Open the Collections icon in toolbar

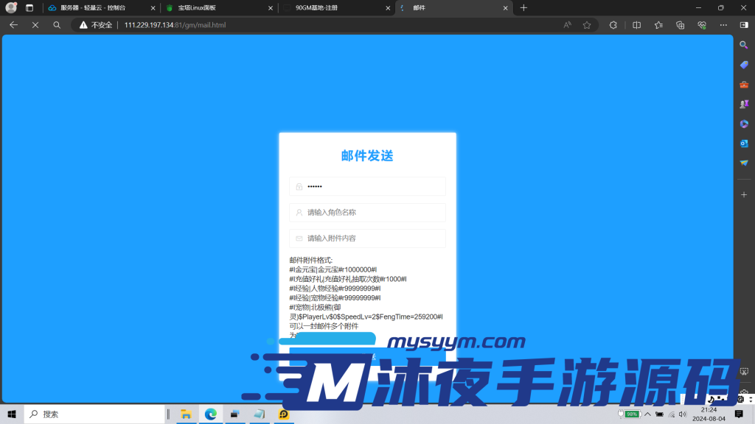pos(680,25)
